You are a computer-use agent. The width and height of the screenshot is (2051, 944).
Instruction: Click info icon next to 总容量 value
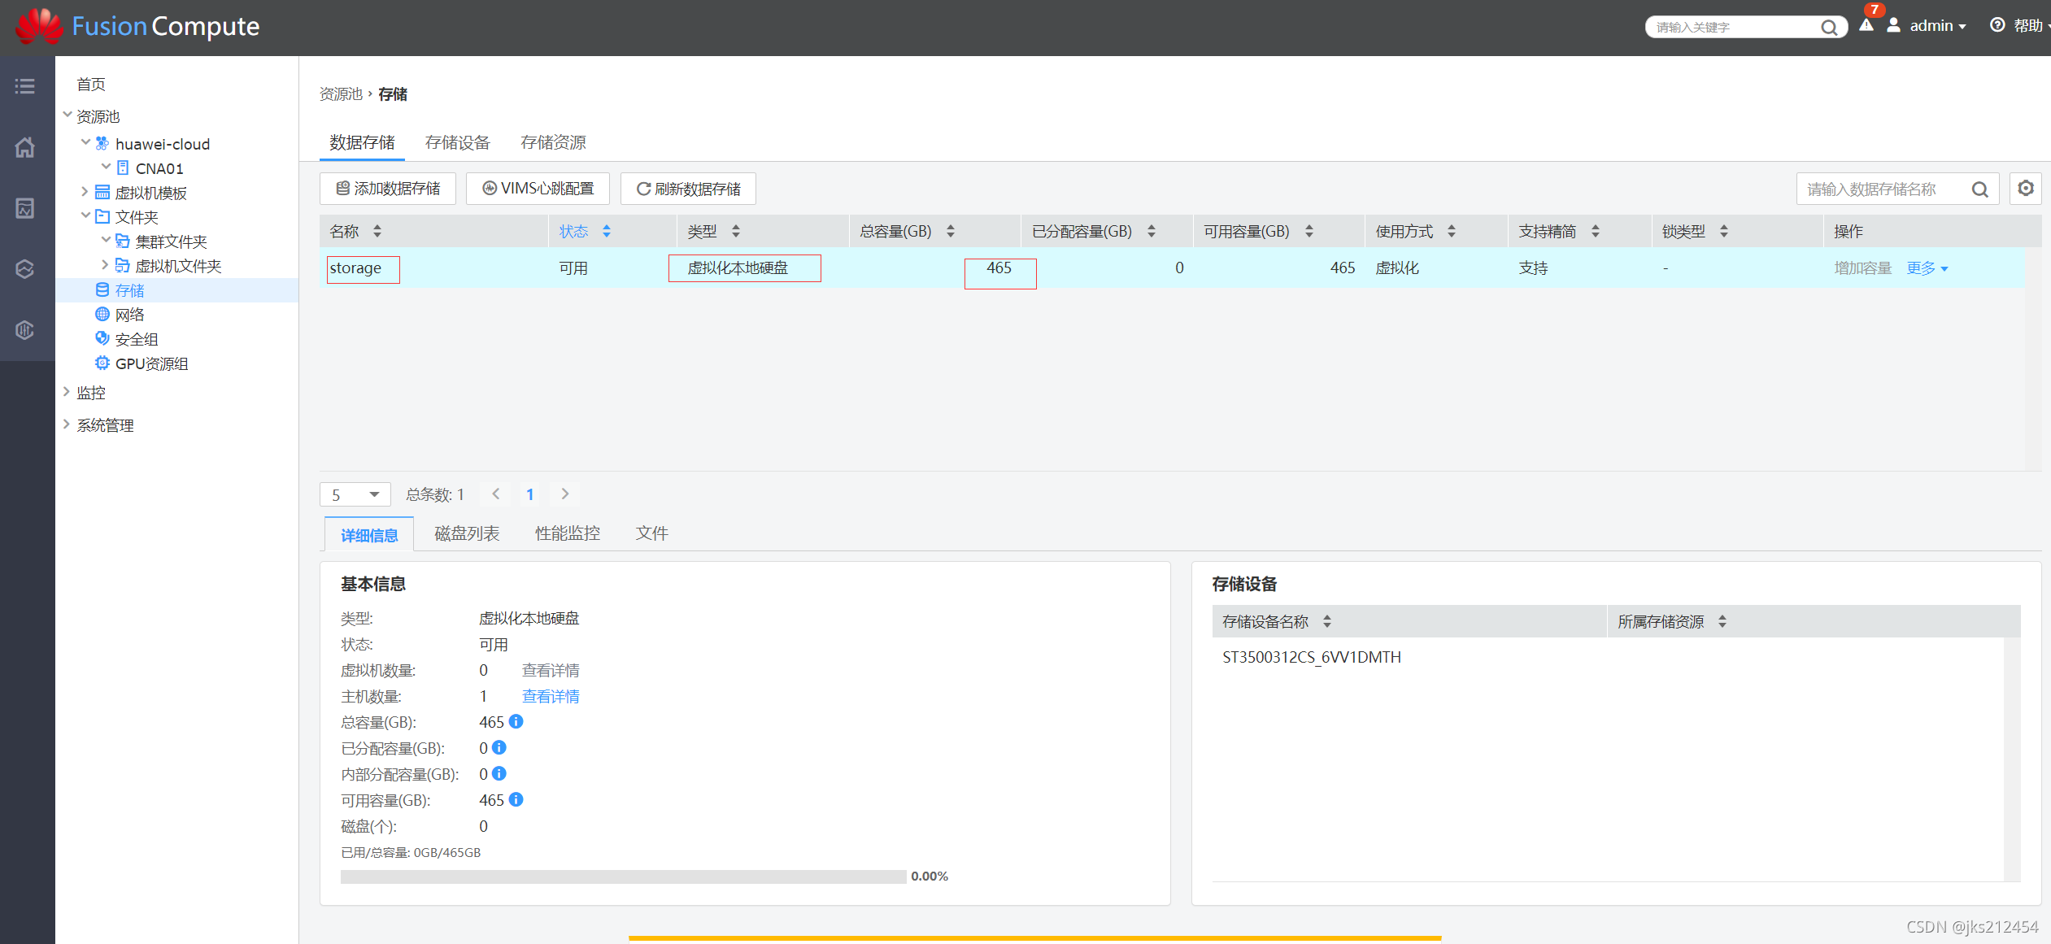coord(516,721)
